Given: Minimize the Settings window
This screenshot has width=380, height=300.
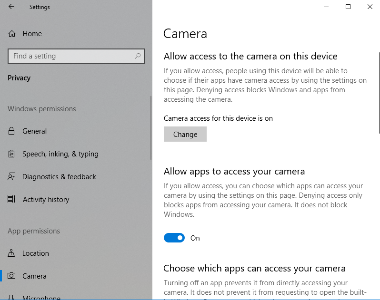Looking at the screenshot, I should pos(326,7).
